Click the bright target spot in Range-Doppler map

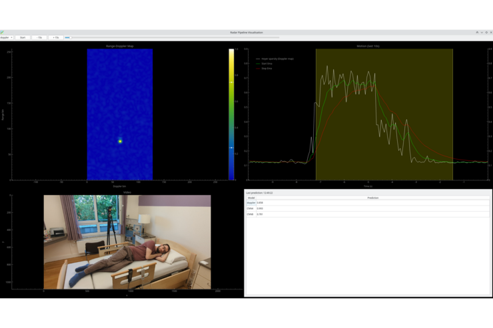[x=120, y=141]
